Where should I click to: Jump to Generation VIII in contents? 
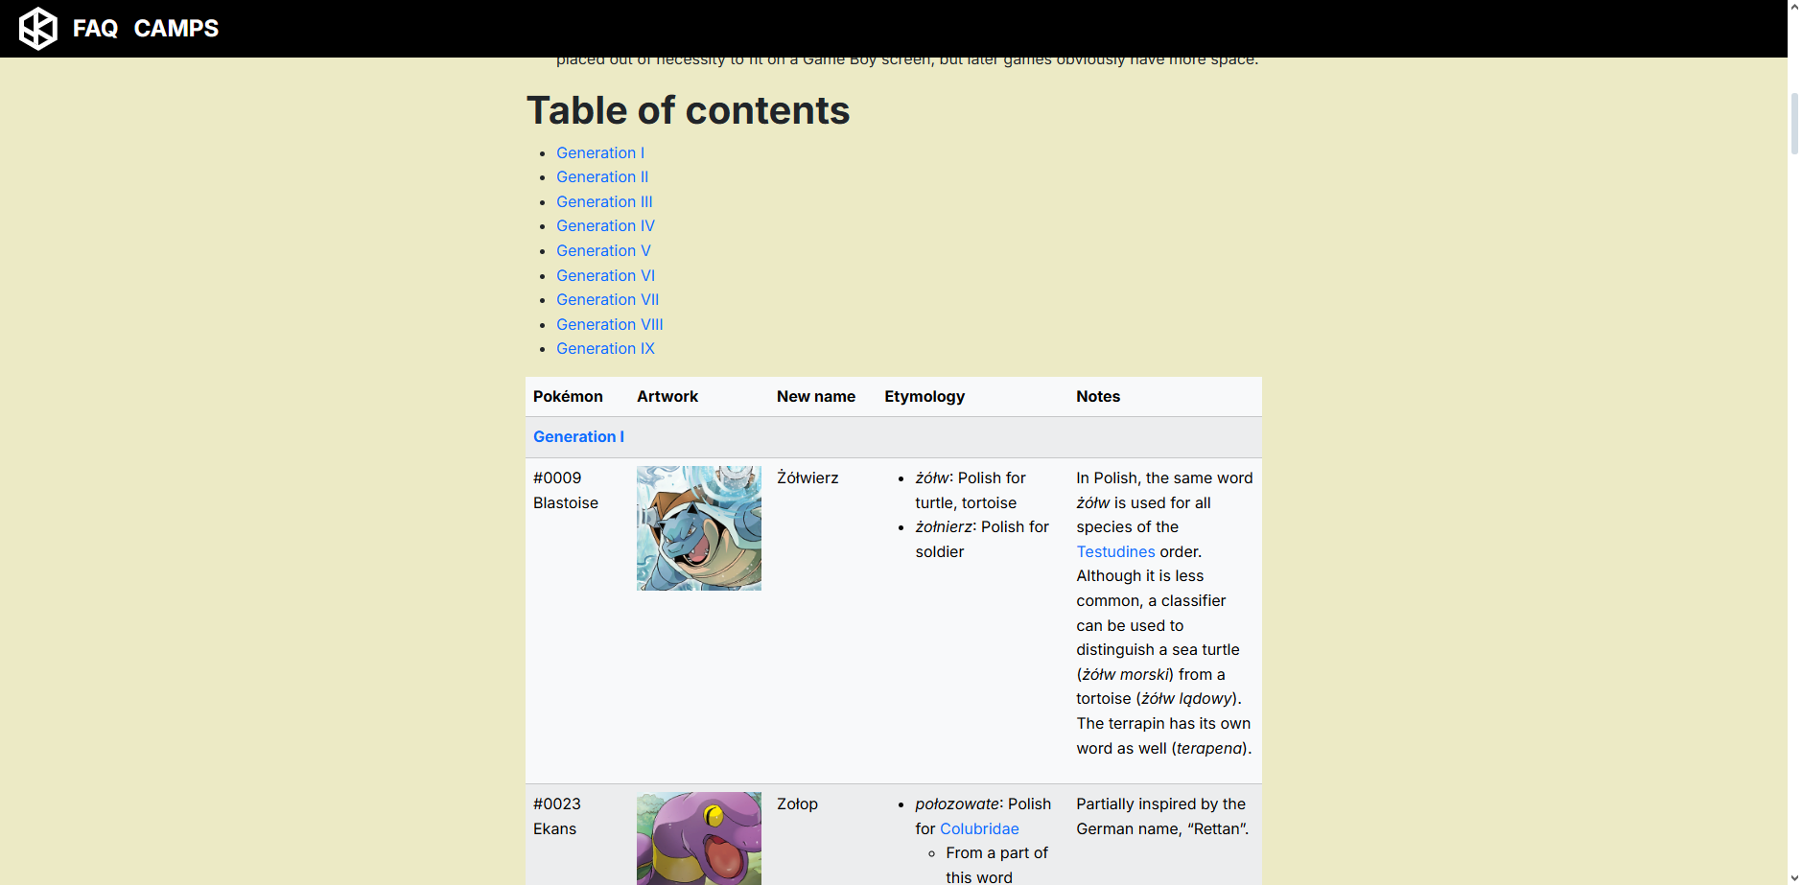[x=610, y=324]
